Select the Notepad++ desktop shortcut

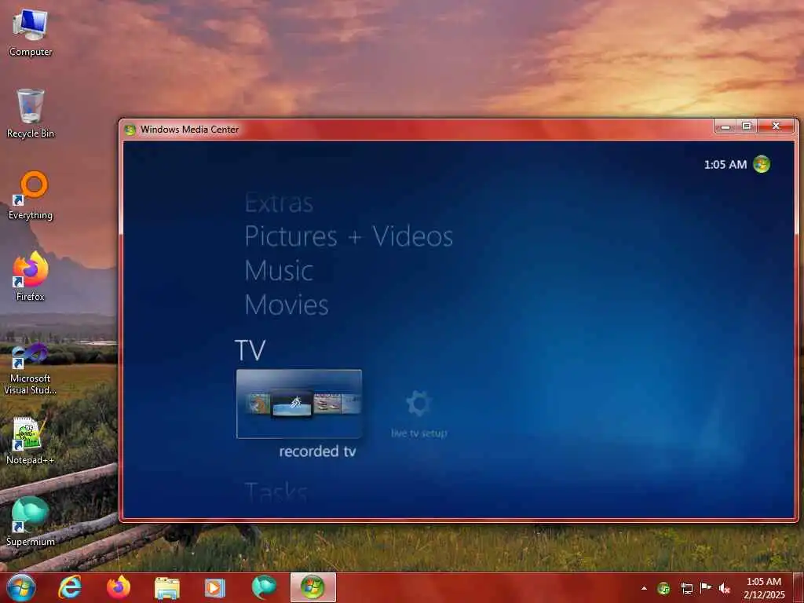(x=31, y=441)
